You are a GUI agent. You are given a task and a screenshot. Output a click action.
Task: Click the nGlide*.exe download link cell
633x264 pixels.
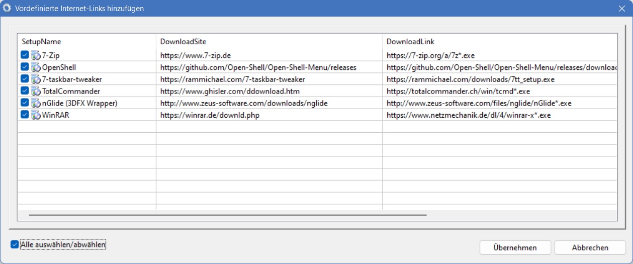[x=500, y=103]
